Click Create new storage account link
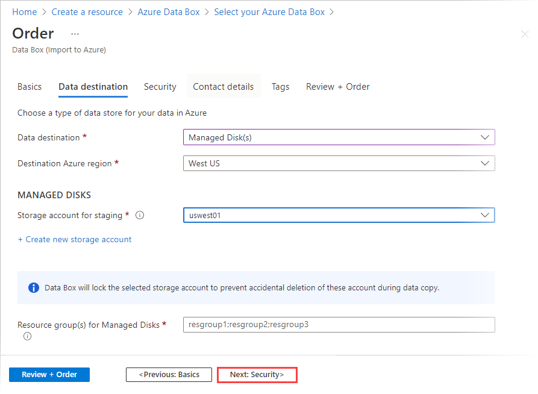 75,239
